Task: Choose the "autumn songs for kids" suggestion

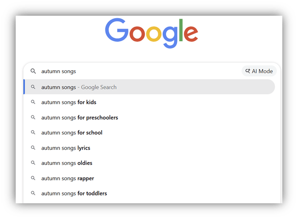Action: tap(69, 103)
